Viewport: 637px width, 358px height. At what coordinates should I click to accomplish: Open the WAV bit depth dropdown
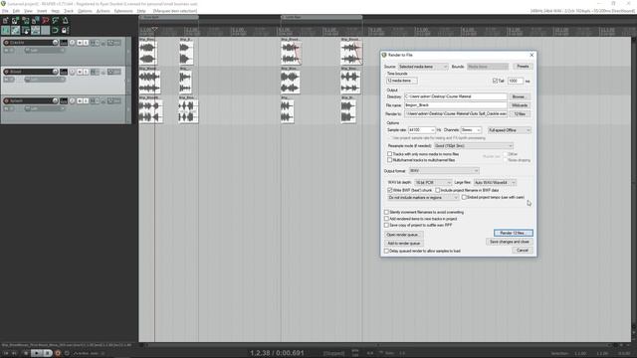click(433, 183)
